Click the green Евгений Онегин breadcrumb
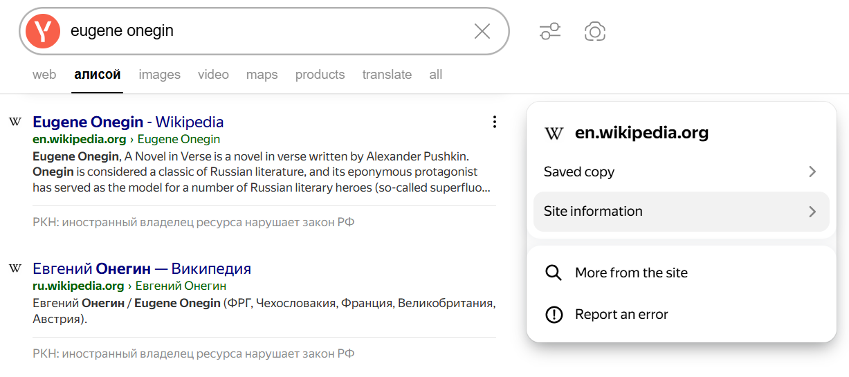The image size is (849, 377). (x=181, y=286)
